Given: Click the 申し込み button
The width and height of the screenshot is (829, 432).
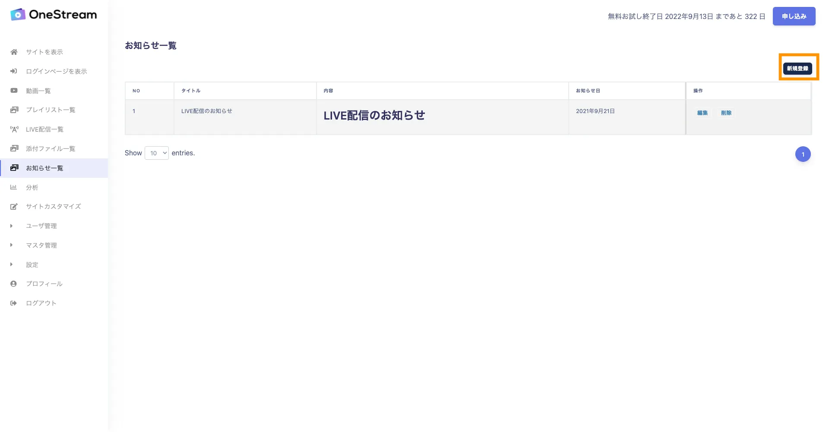Looking at the screenshot, I should (794, 16).
